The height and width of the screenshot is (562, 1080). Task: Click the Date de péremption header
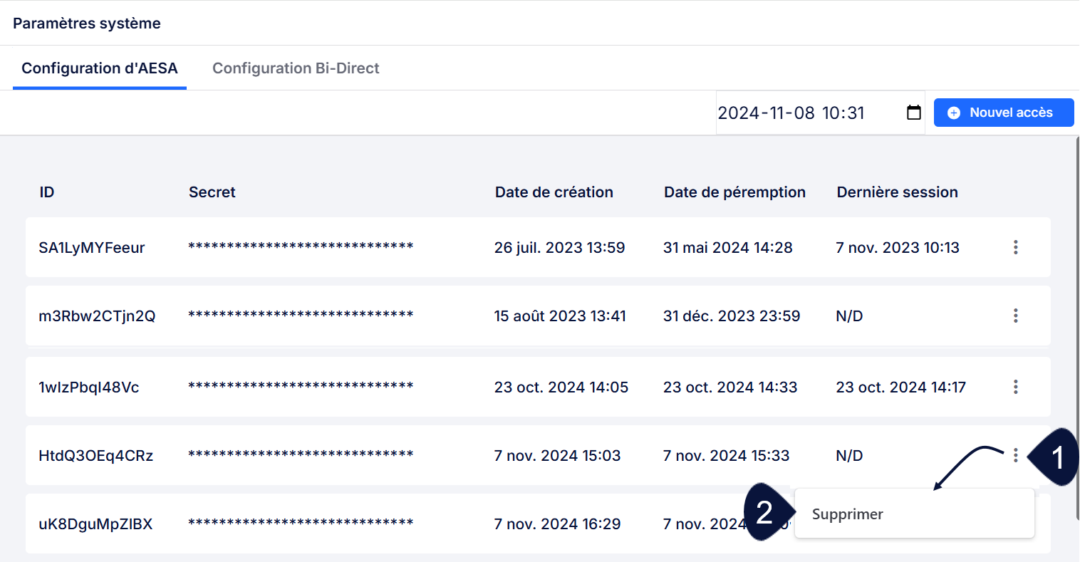point(734,192)
